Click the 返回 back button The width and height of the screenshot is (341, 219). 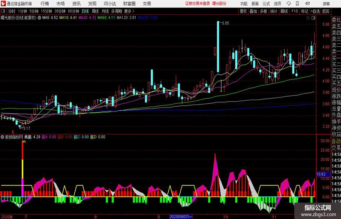pos(325,11)
